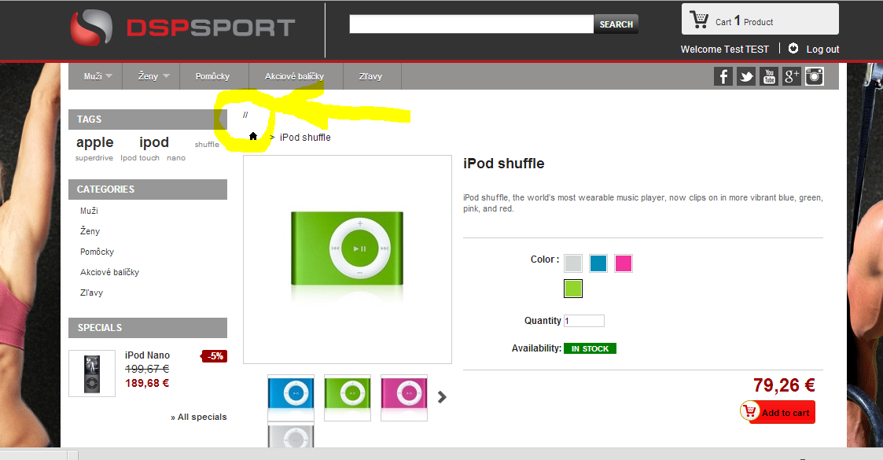Show next product thumbnails with arrow
883x460 pixels.
pos(442,398)
